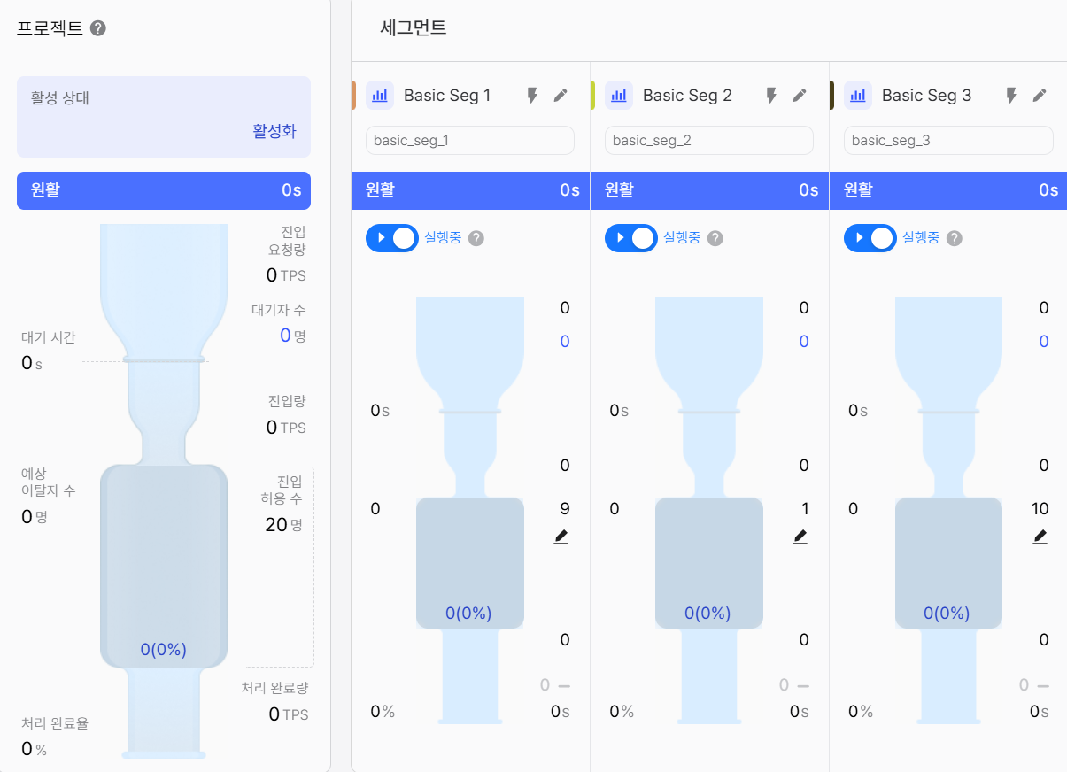The image size is (1067, 772).
Task: Click the blue 원활 status bar of the project
Action: click(x=163, y=189)
